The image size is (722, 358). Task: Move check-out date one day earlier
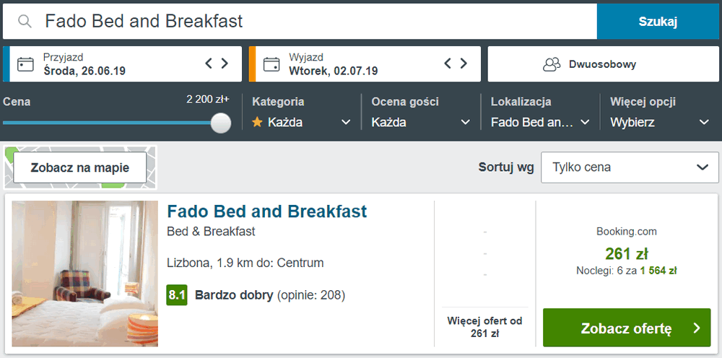point(448,64)
